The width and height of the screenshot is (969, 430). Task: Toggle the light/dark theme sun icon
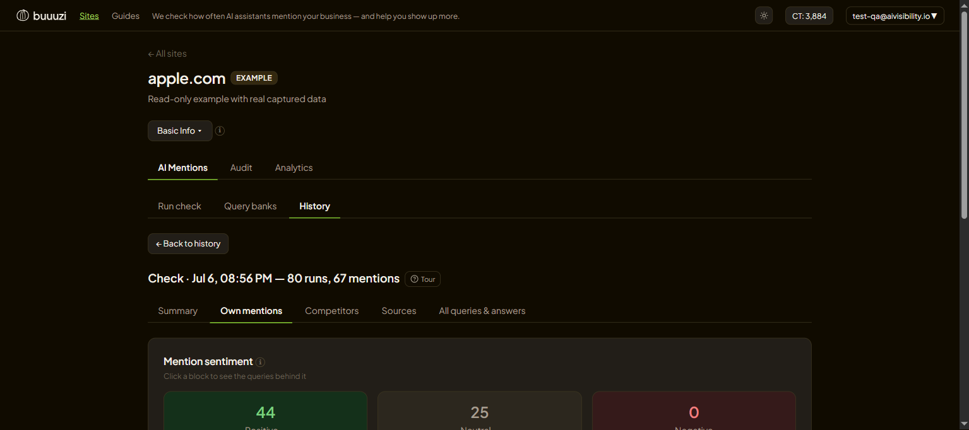(x=764, y=16)
